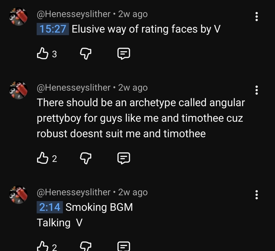Viewport: 275px width, 251px height.
Task: Dislike the 'angular prettyboy' archetype comment
Action: coord(86,158)
